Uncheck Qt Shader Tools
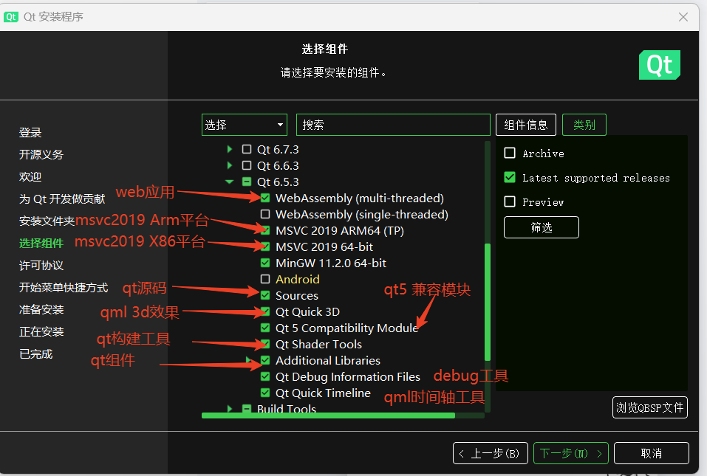 coord(265,344)
